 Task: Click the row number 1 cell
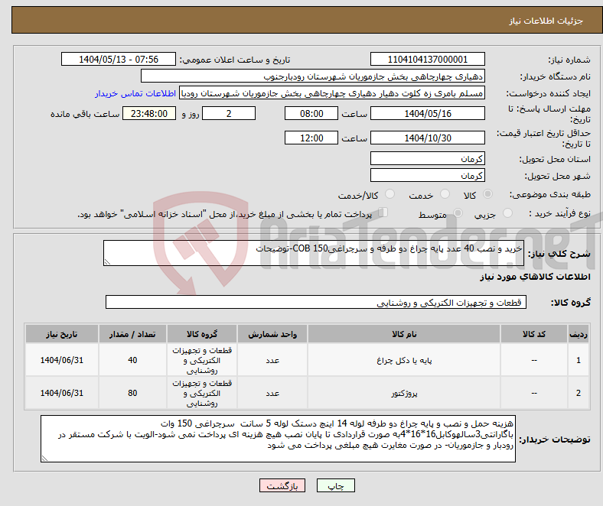point(578,360)
